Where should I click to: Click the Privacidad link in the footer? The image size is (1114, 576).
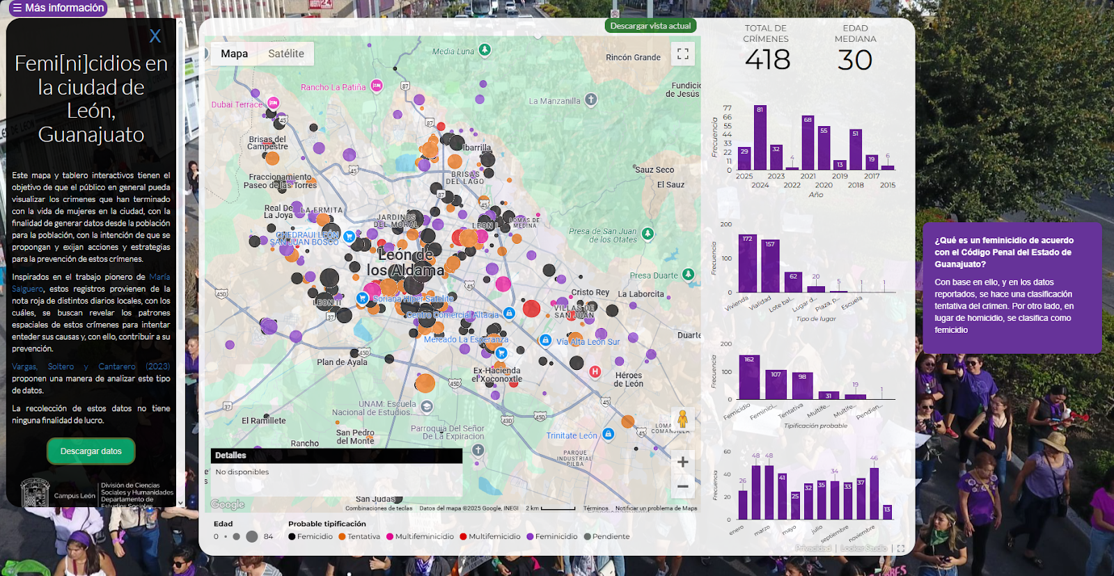(814, 549)
